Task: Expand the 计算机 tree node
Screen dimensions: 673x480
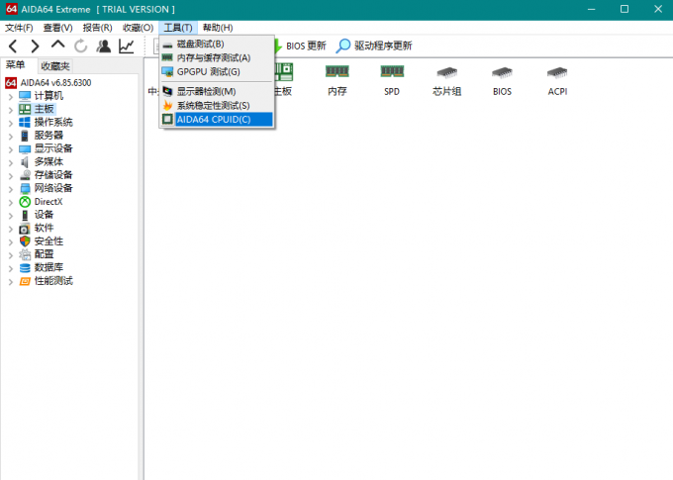Action: (11, 96)
